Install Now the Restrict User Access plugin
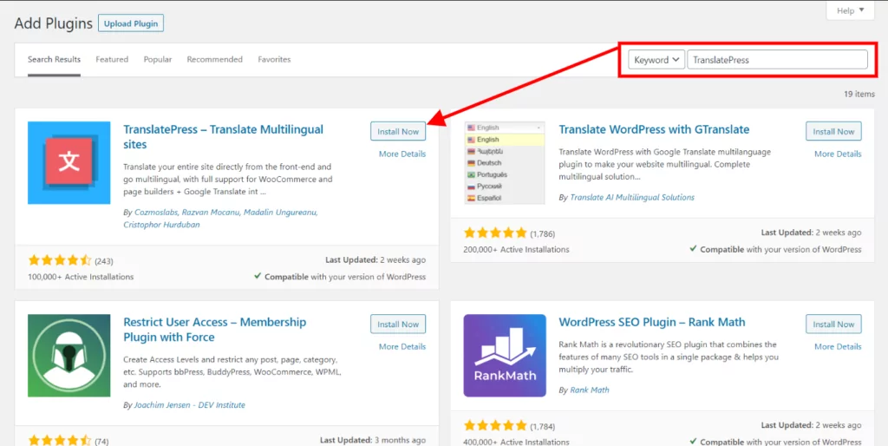Viewport: 888px width, 446px height. (398, 325)
